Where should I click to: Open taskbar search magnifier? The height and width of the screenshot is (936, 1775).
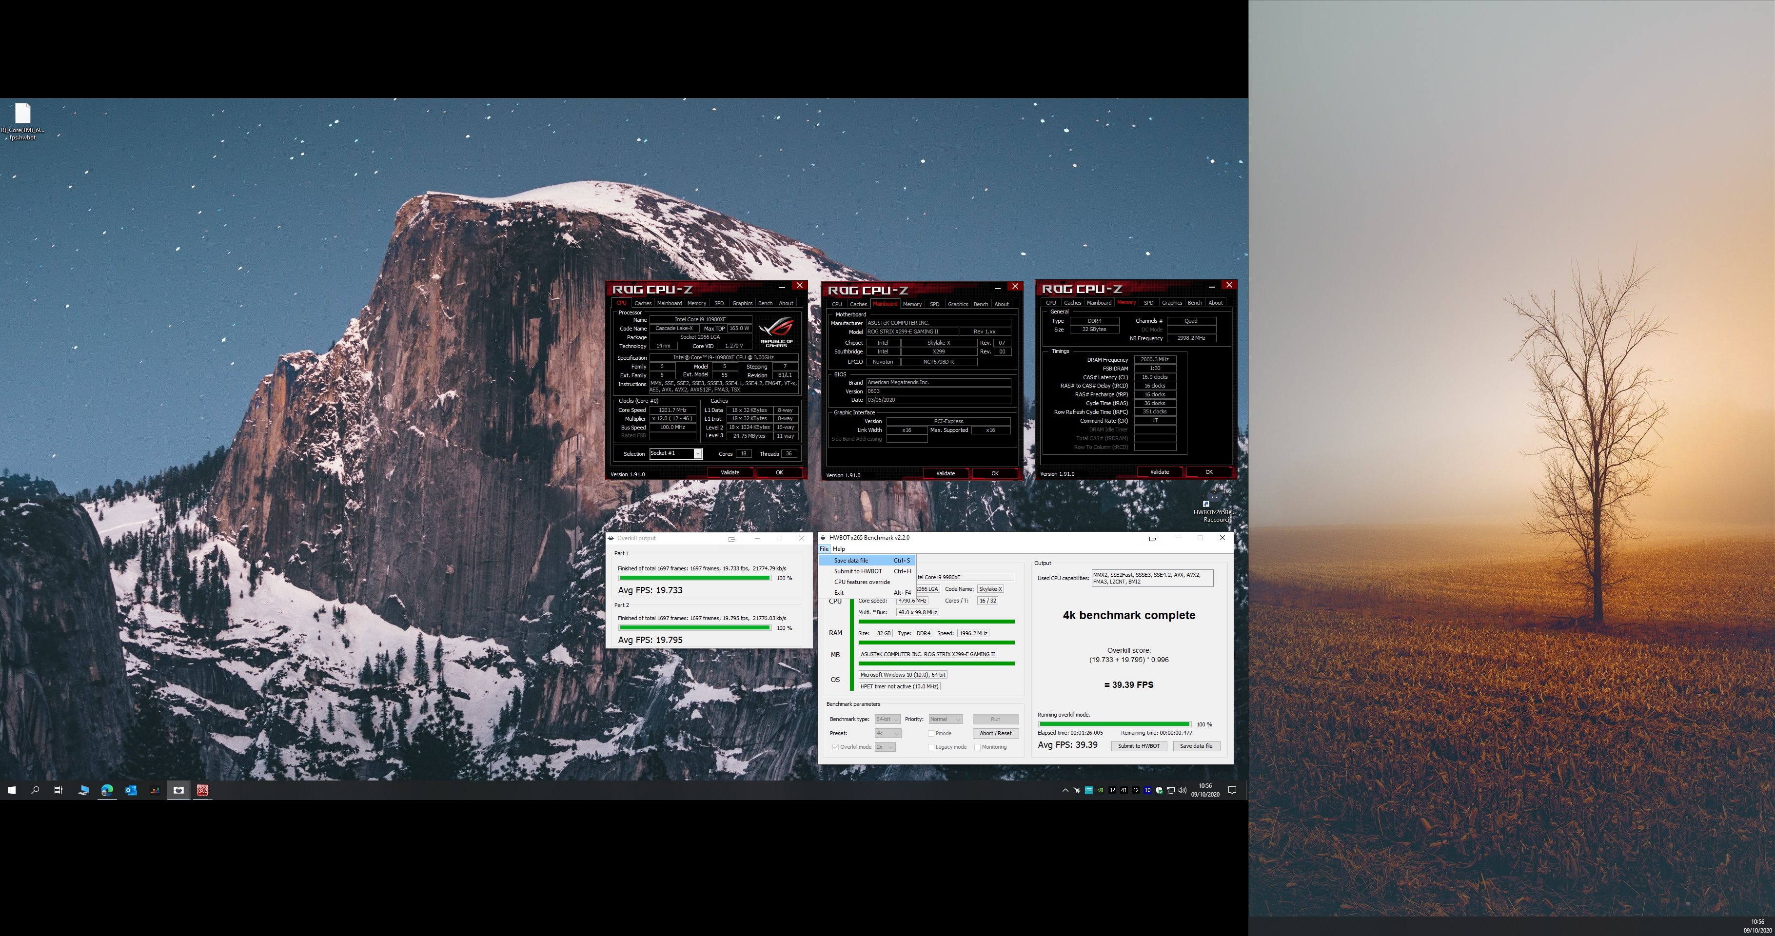(x=35, y=790)
